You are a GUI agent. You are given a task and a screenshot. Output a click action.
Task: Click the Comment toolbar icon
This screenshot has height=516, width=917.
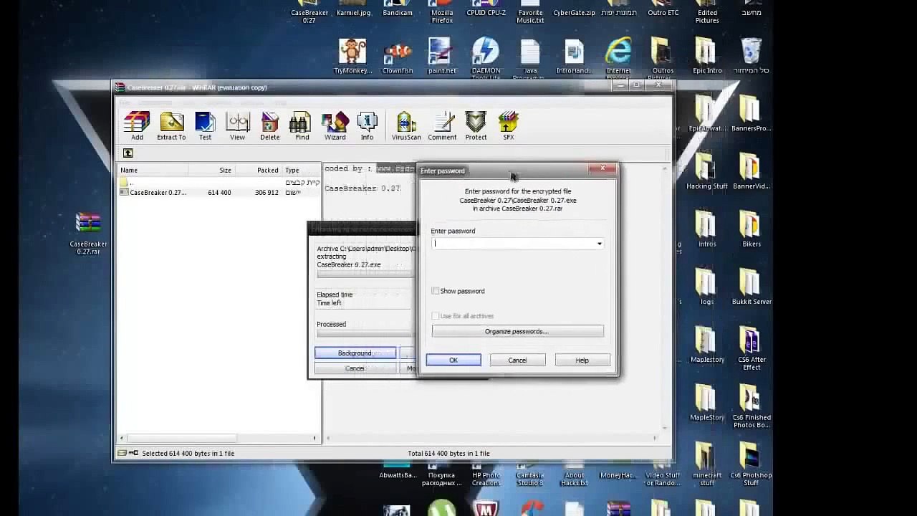(442, 126)
